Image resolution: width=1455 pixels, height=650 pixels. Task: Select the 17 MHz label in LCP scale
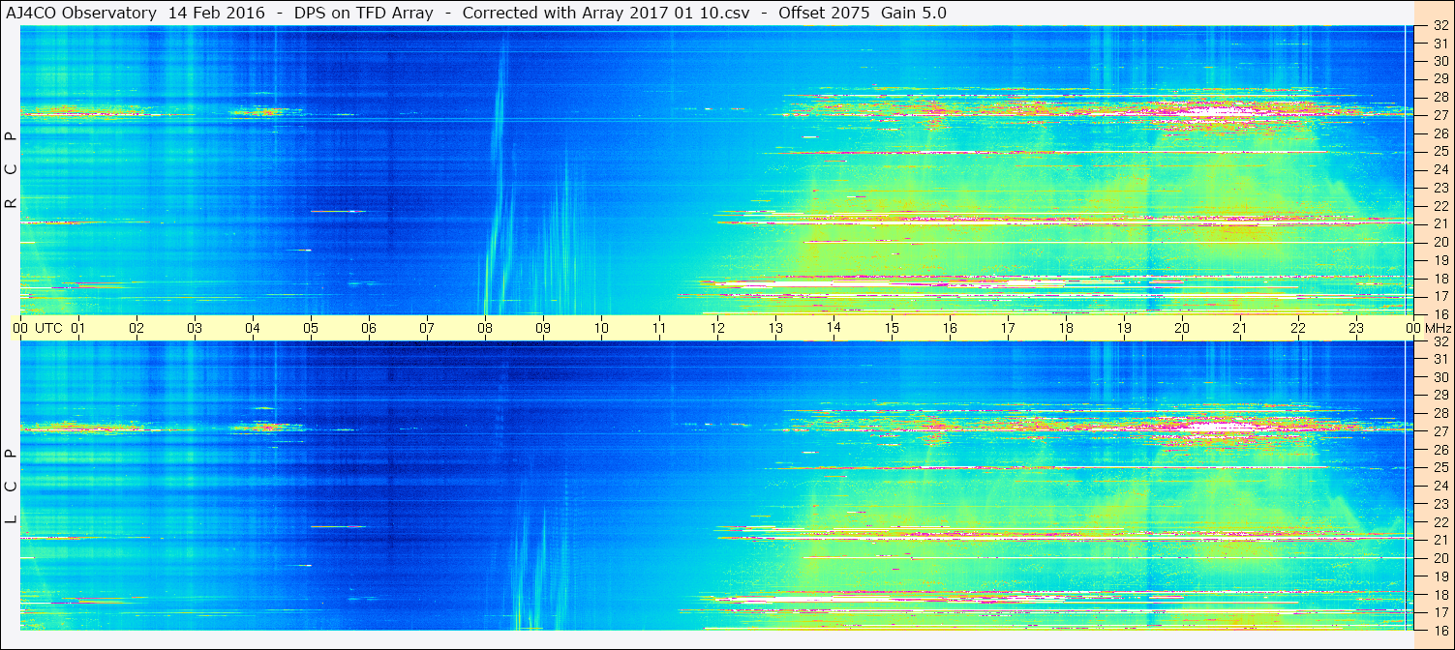pos(1440,612)
